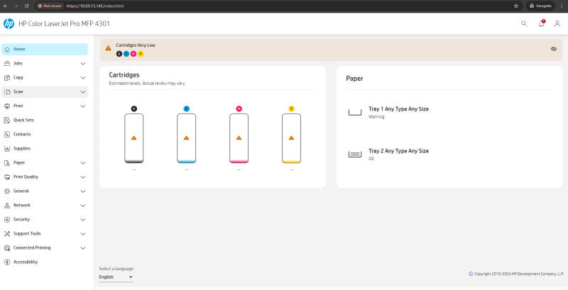The image size is (568, 290).
Task: Expand the General menu chevron
Action: coord(83,191)
